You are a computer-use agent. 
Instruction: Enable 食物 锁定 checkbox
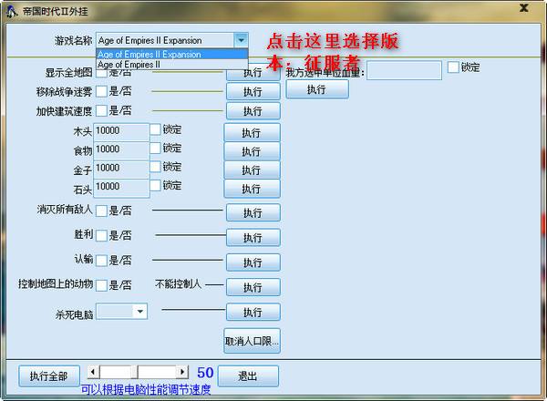[155, 148]
